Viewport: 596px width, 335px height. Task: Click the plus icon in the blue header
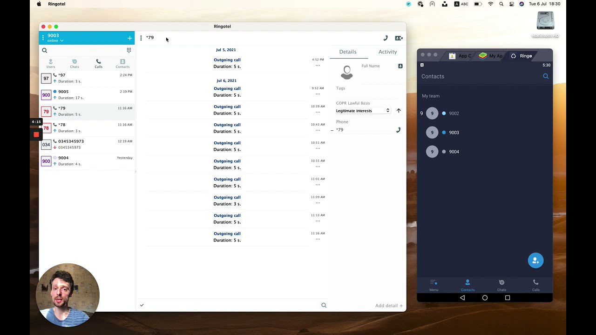click(129, 38)
